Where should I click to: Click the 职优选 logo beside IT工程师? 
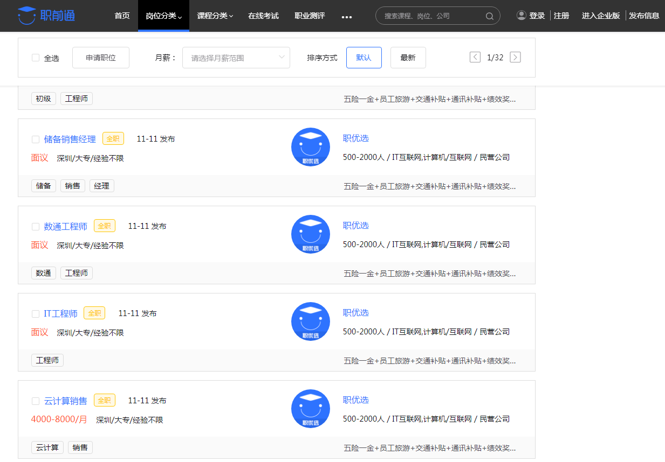310,321
